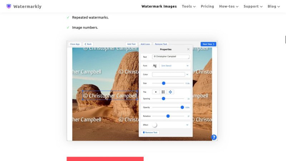Click the blue help question mark icon
The image size is (286, 161).
[214, 137]
